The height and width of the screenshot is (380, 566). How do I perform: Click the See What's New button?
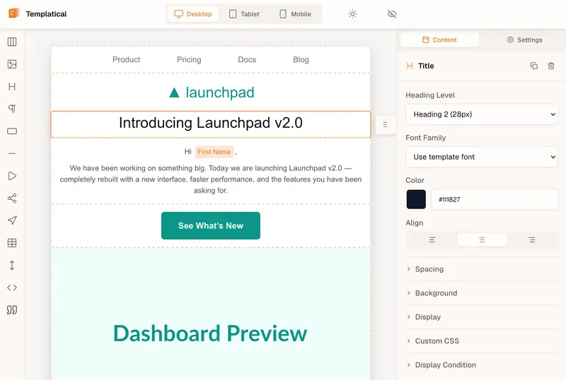[x=211, y=226]
